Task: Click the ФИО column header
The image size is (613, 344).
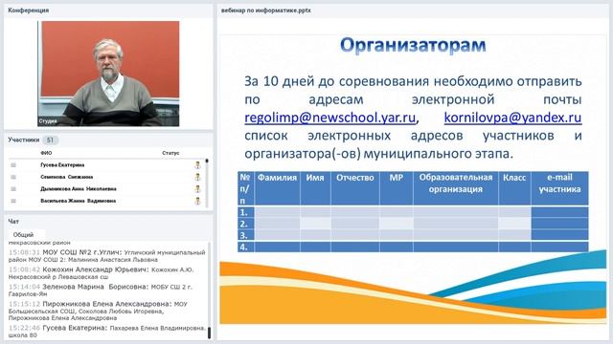Action: pos(46,153)
